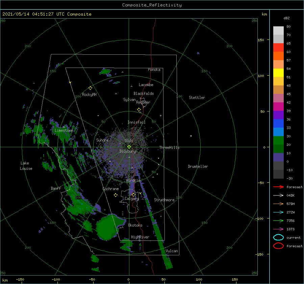The height and width of the screenshot is (284, 304).
Task: Pick the dark gray -10 dBZ swatch
Action: click(278, 174)
